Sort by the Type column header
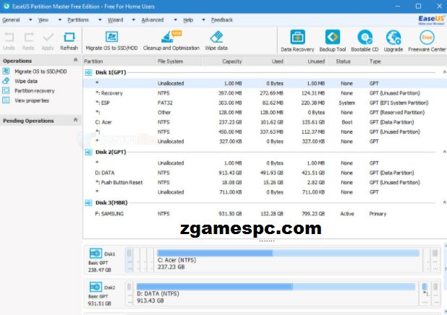Viewport: 447px width, 315px height. click(x=407, y=61)
